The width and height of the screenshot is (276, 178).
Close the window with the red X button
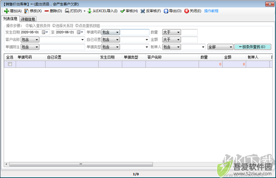[270, 4]
